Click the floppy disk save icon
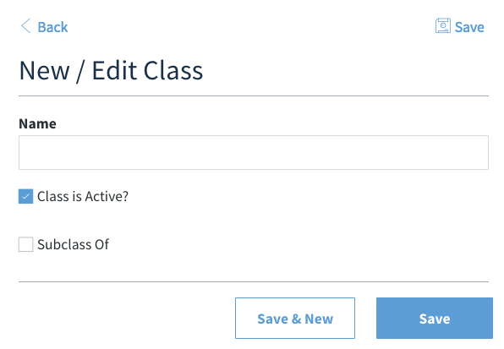The image size is (504, 349). tap(442, 25)
